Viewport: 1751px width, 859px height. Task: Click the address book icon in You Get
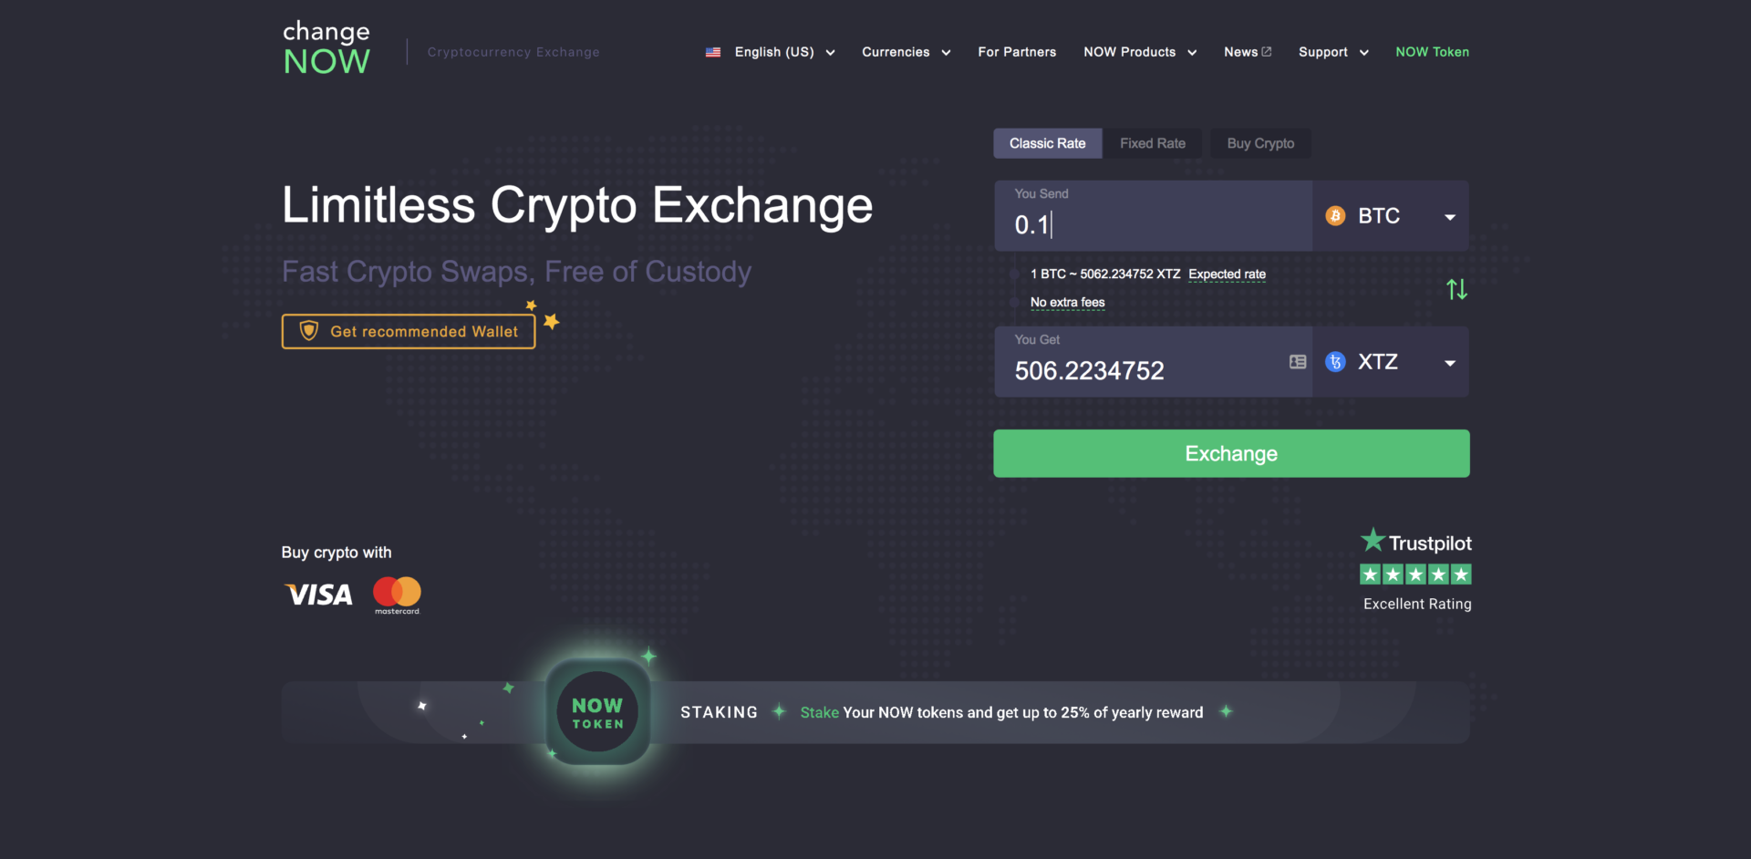pyautogui.click(x=1298, y=362)
